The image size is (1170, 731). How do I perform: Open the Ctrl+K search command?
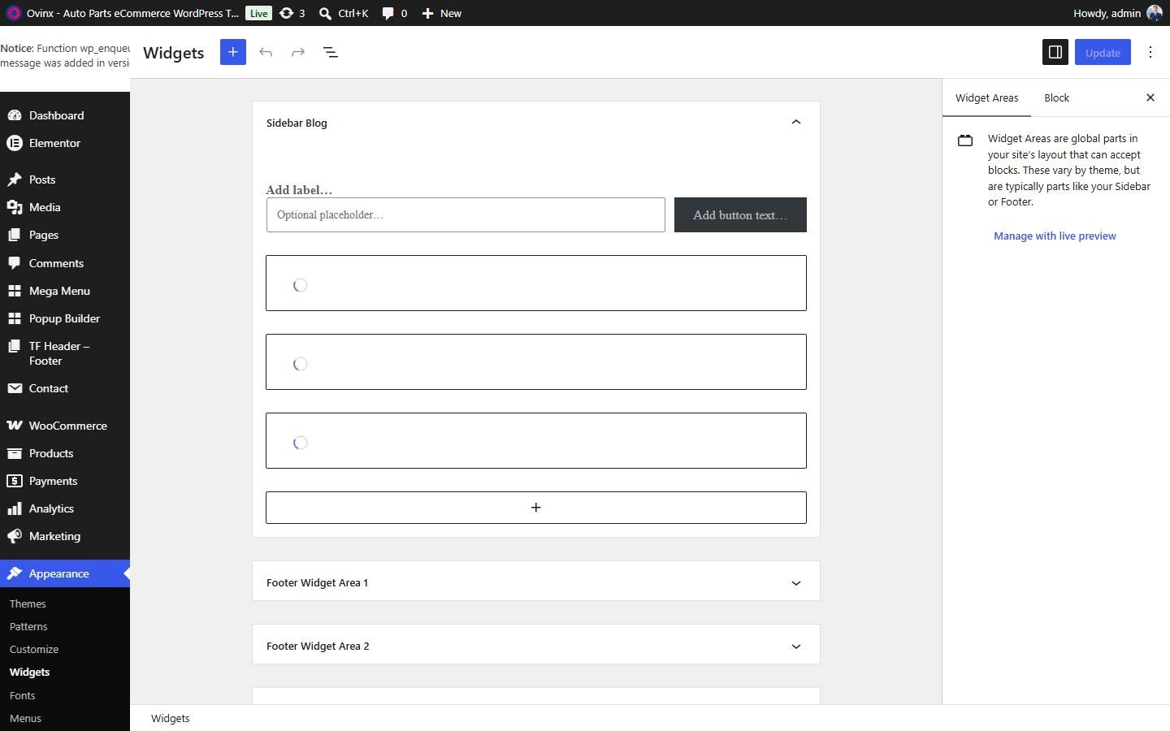click(344, 13)
